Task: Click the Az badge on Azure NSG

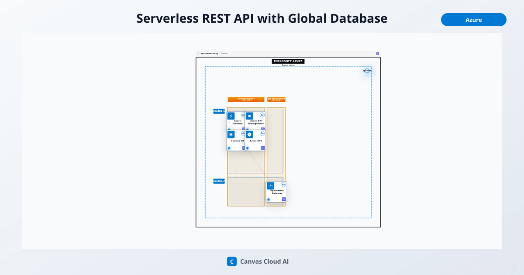Action: pos(262,134)
